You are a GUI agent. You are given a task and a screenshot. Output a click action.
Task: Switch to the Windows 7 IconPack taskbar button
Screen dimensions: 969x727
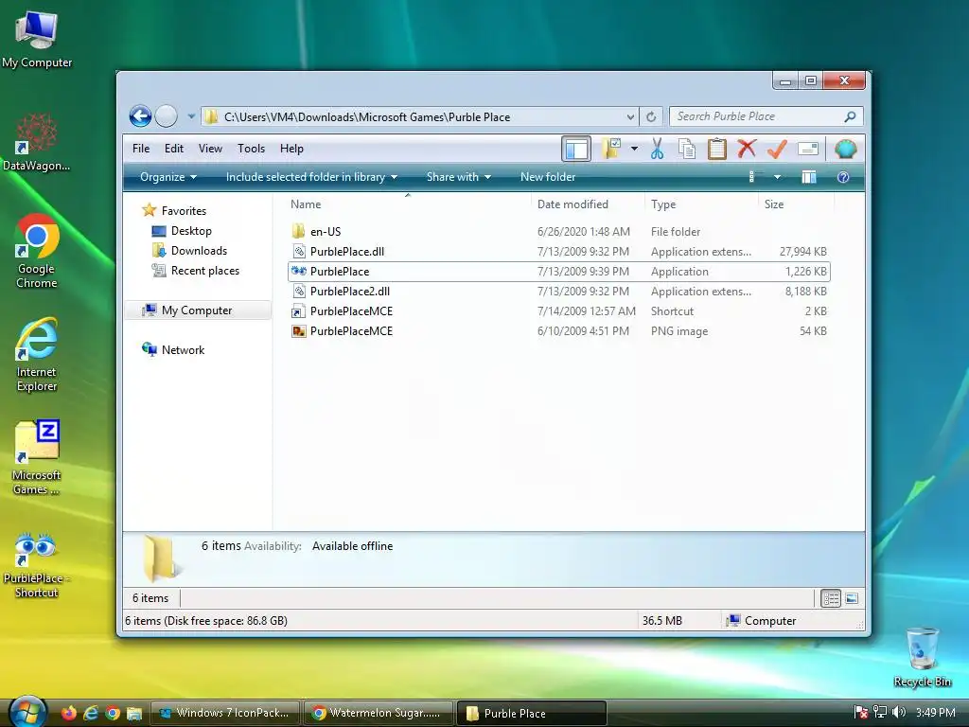[x=225, y=713]
